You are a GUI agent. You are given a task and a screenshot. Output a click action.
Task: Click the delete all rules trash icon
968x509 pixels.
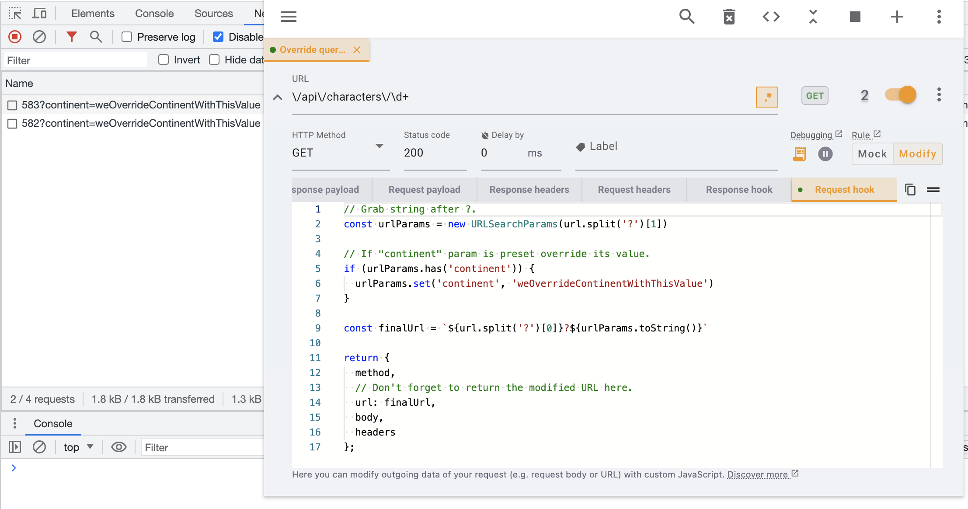pos(729,17)
